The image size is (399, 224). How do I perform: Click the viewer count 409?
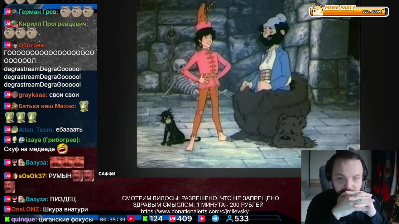(x=185, y=219)
